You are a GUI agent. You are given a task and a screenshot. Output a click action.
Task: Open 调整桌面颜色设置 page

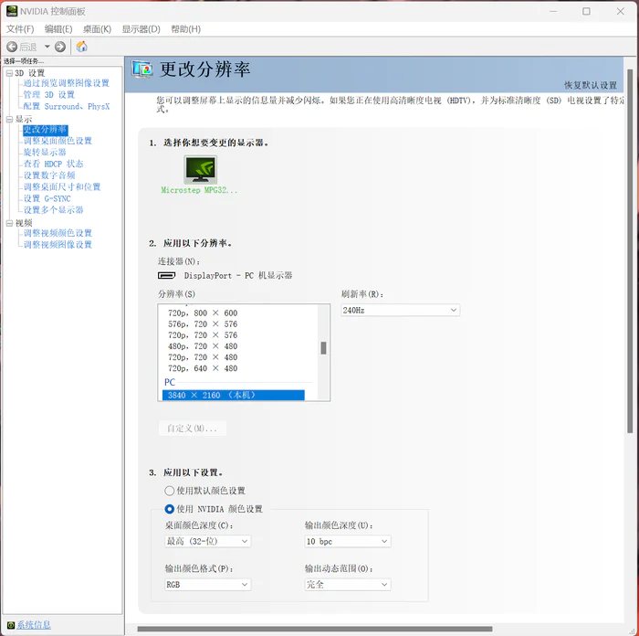(58, 141)
